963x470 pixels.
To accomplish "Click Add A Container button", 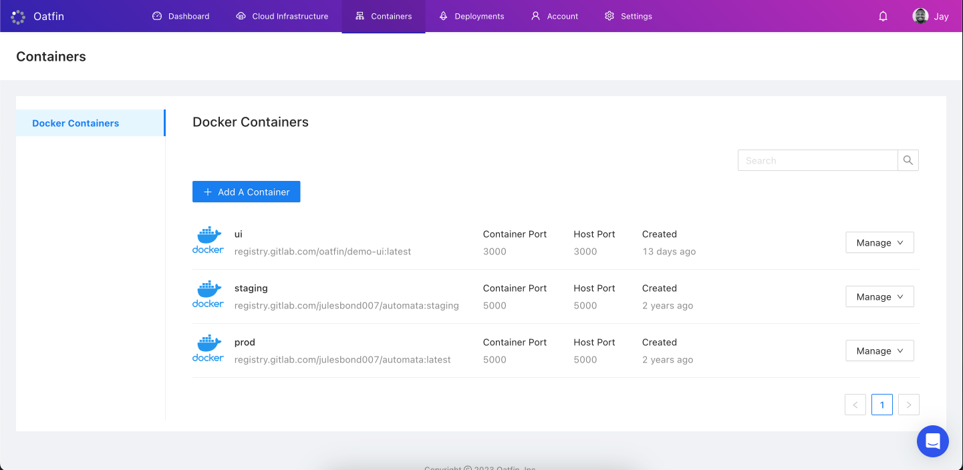I will [247, 192].
